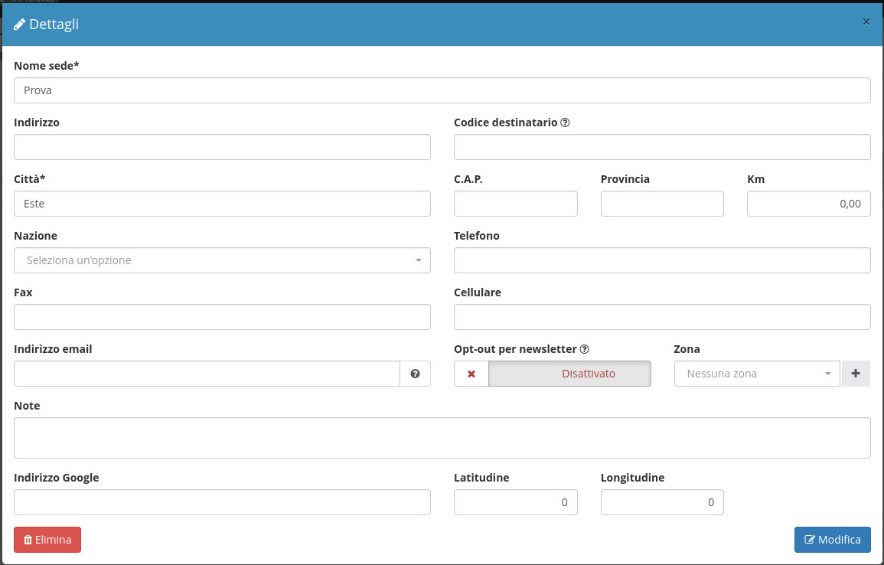Image resolution: width=884 pixels, height=565 pixels.
Task: Click the Km value field
Action: pyautogui.click(x=808, y=204)
